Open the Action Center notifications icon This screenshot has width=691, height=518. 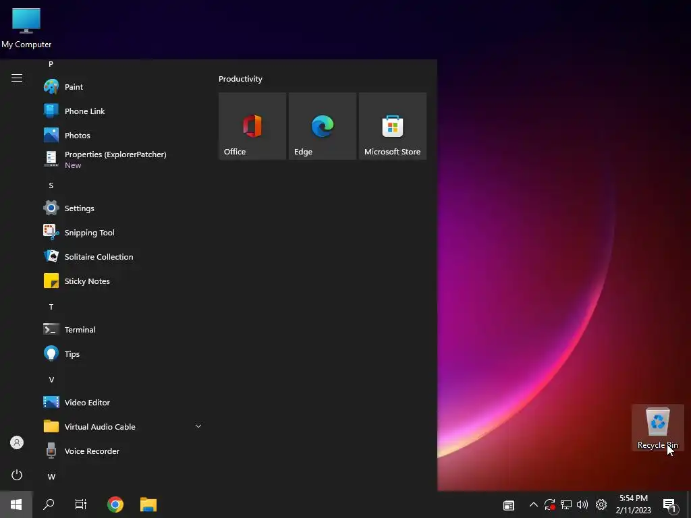[670, 505]
